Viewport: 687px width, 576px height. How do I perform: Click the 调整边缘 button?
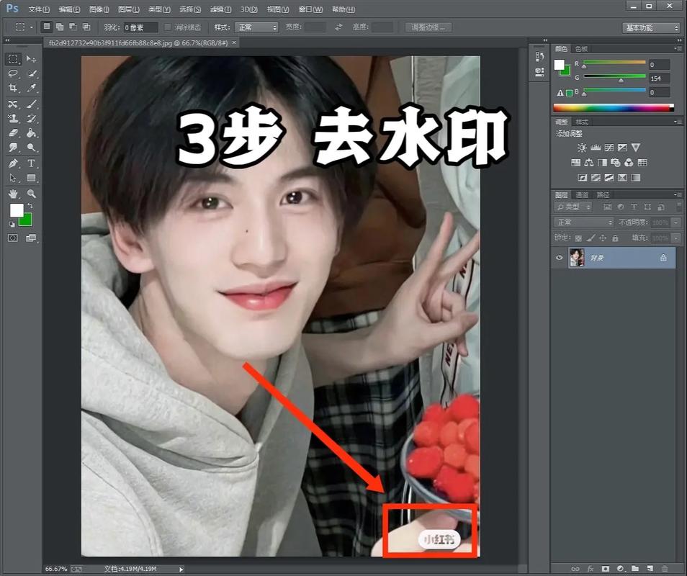[x=428, y=27]
